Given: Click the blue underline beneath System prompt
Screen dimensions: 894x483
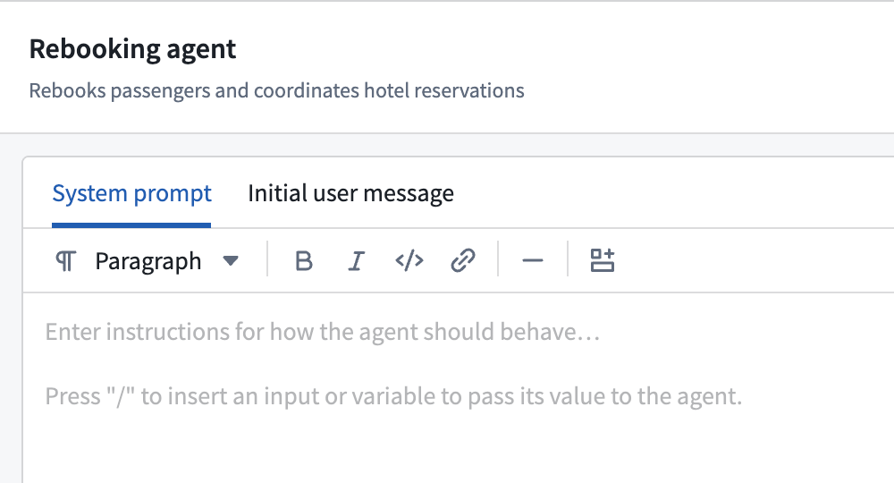Looking at the screenshot, I should [x=131, y=225].
